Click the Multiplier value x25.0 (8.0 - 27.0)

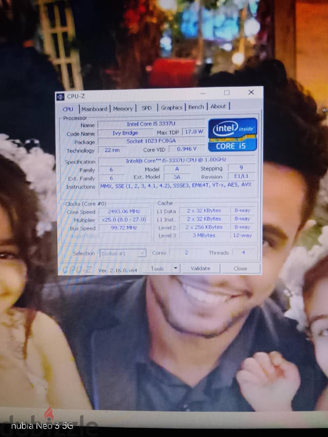click(x=124, y=220)
